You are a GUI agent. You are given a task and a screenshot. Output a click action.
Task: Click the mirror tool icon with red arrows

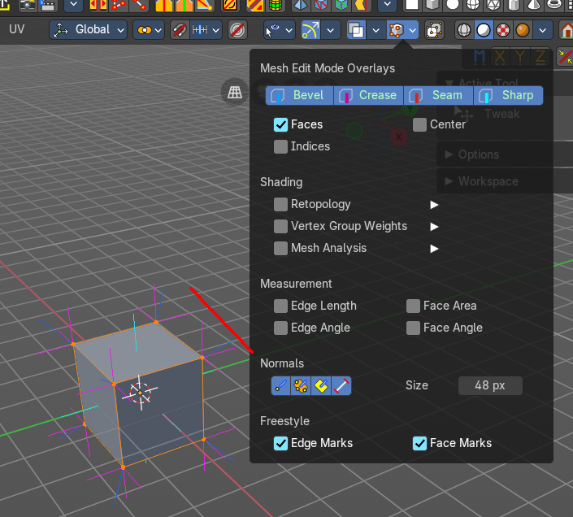(98, 4)
